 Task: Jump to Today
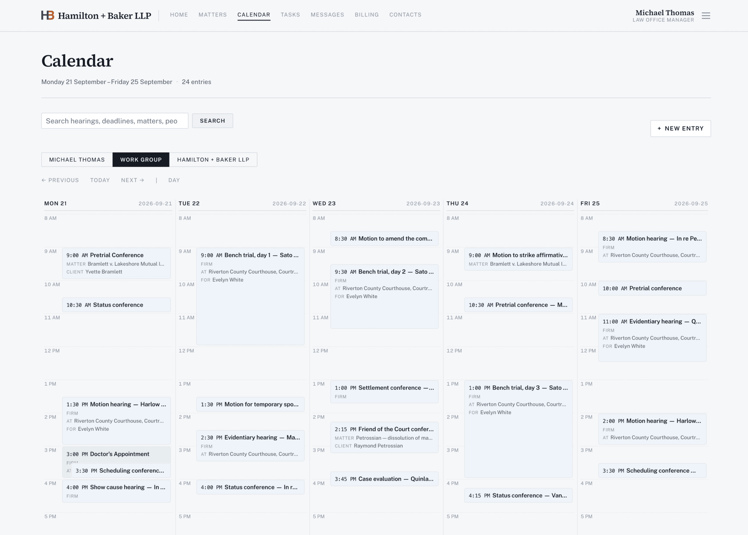[x=100, y=180]
